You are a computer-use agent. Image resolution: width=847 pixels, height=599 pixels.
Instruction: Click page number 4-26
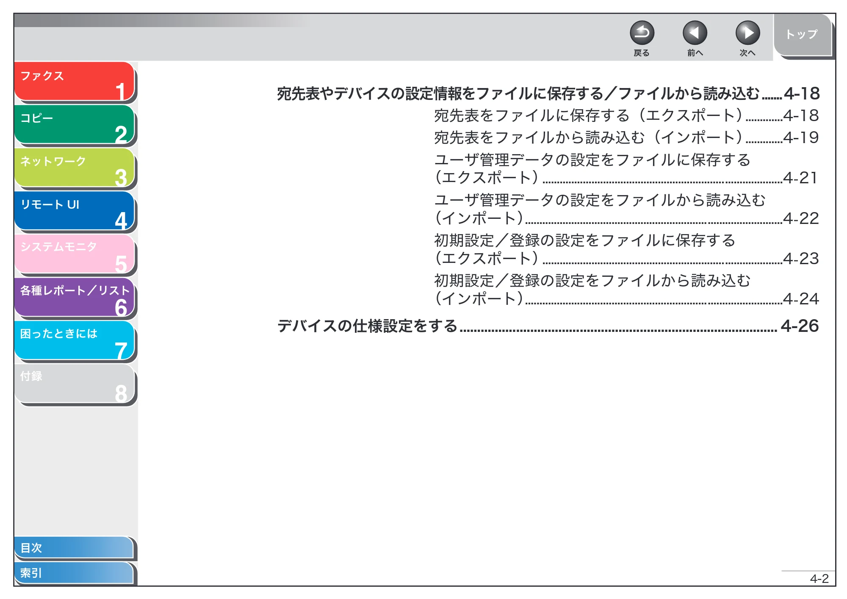pos(800,326)
